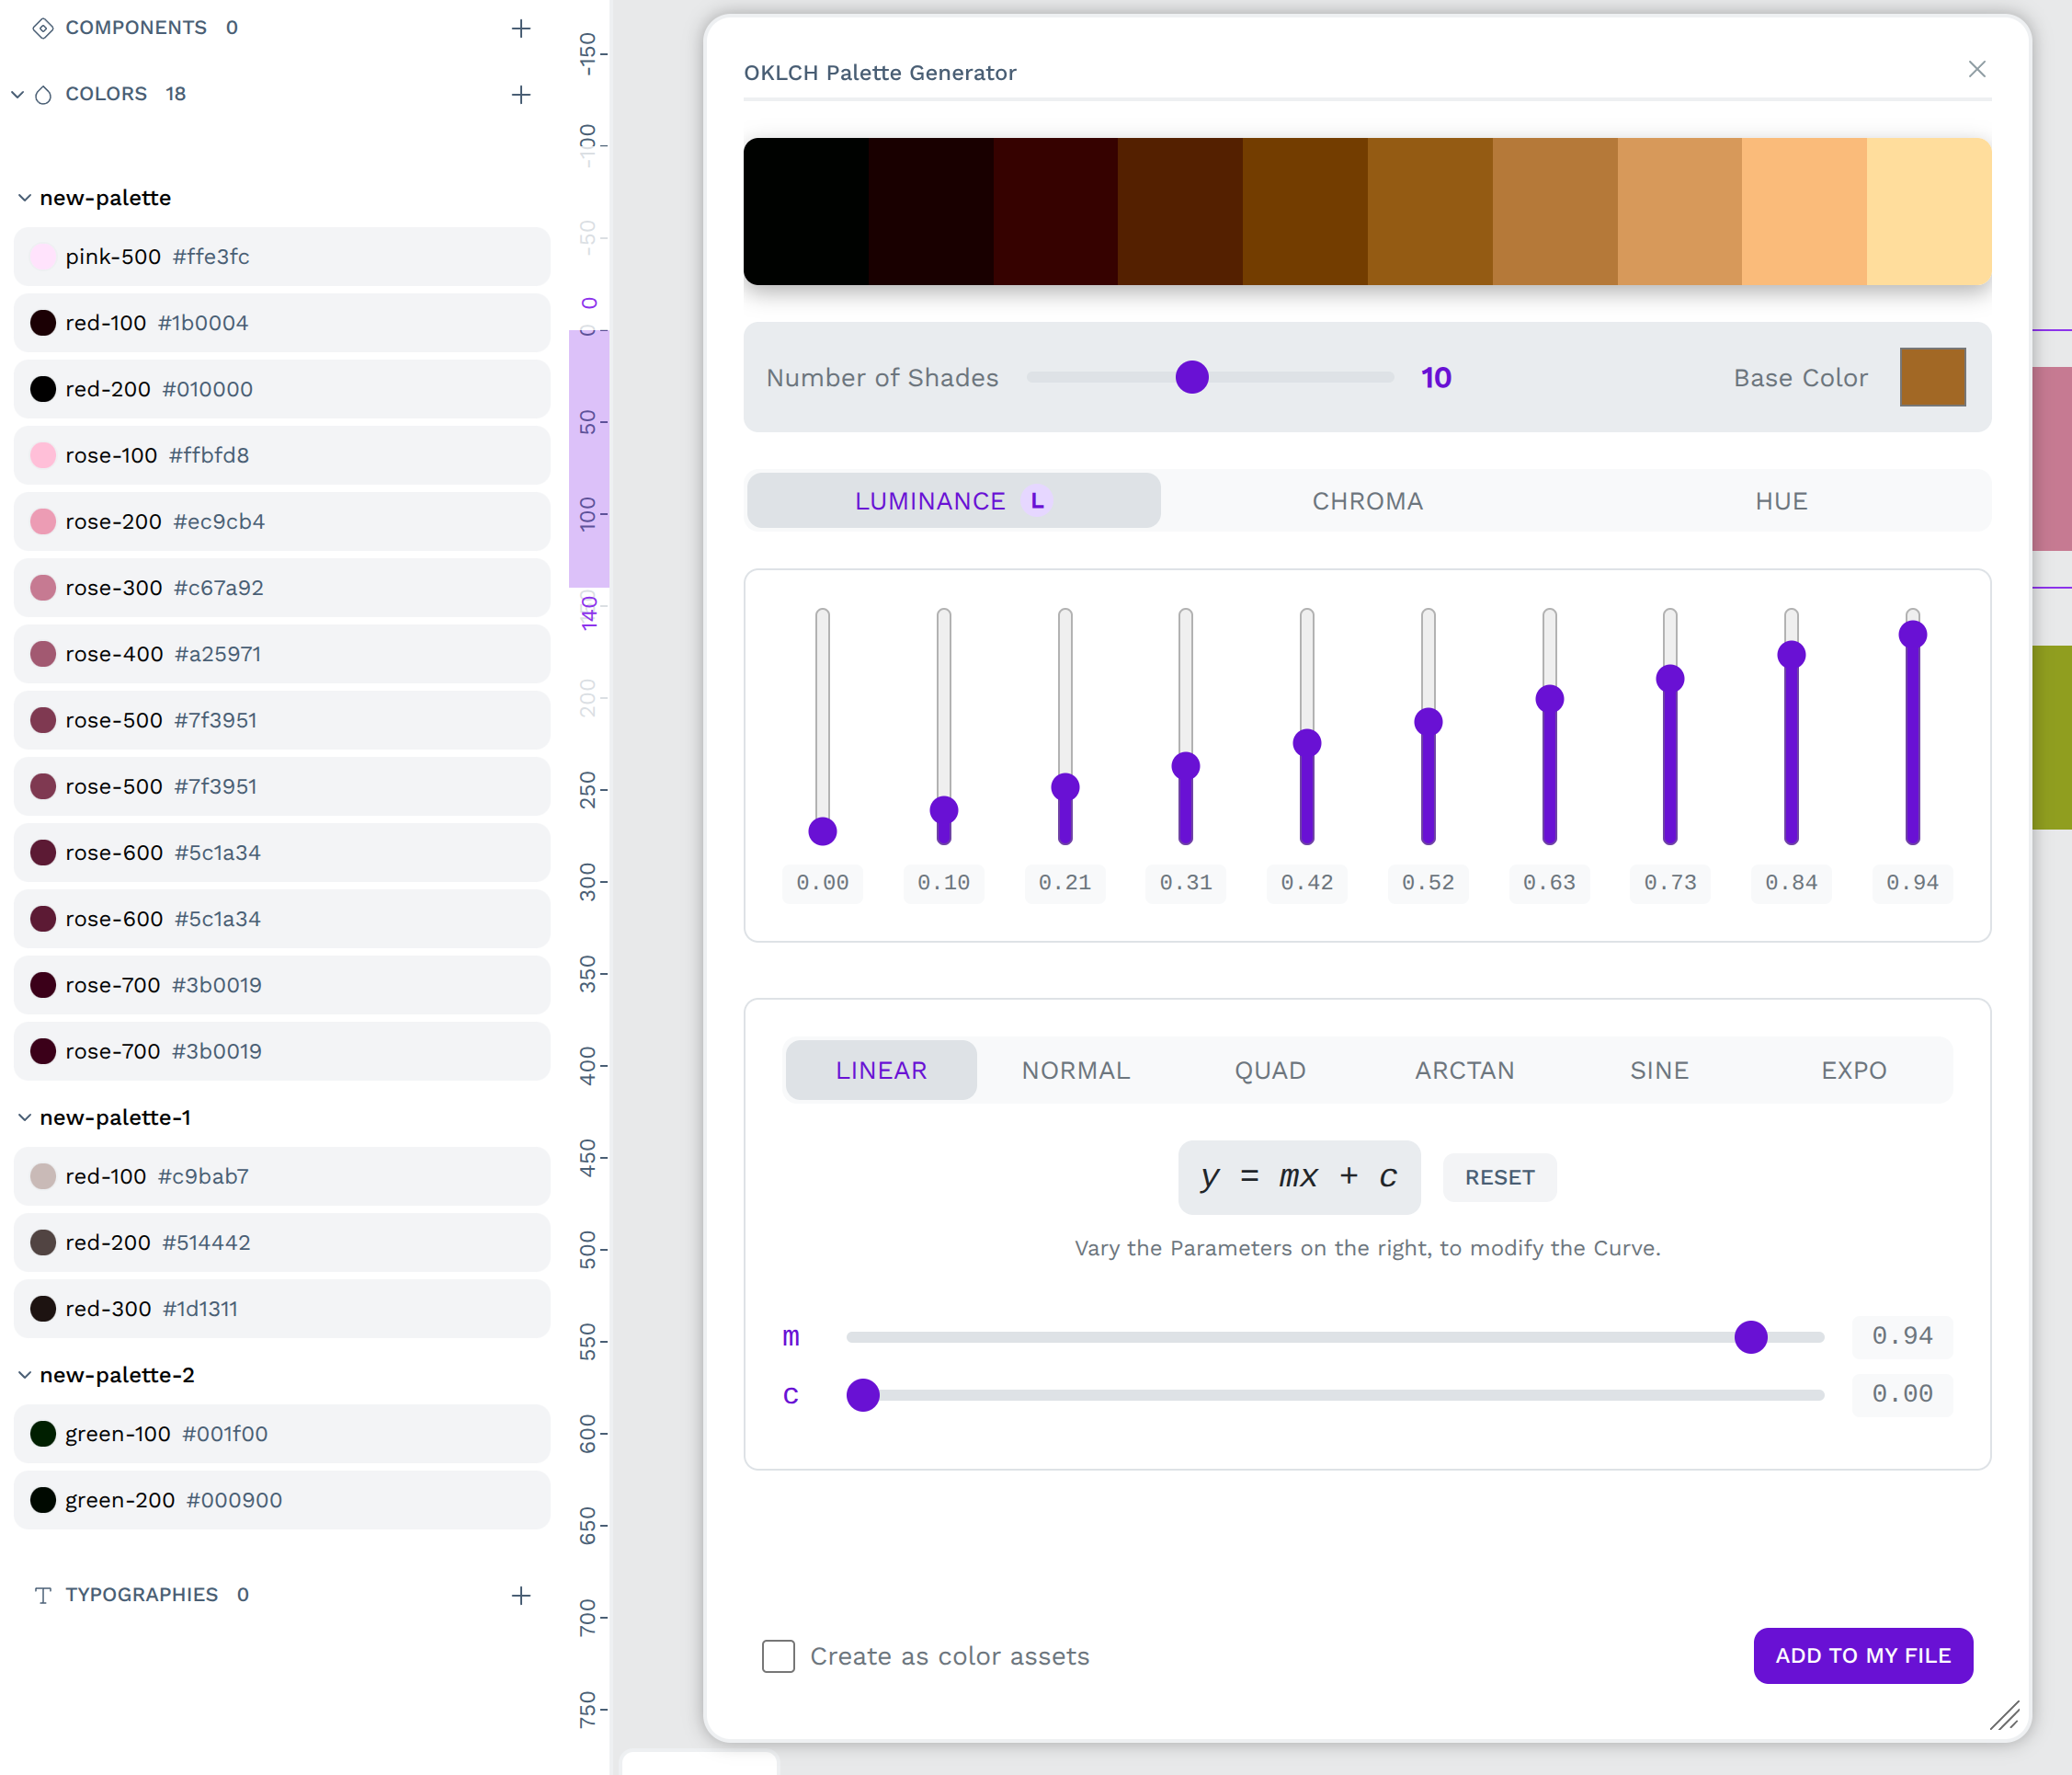2072x1775 pixels.
Task: Click the Colors droplet icon
Action: point(43,94)
